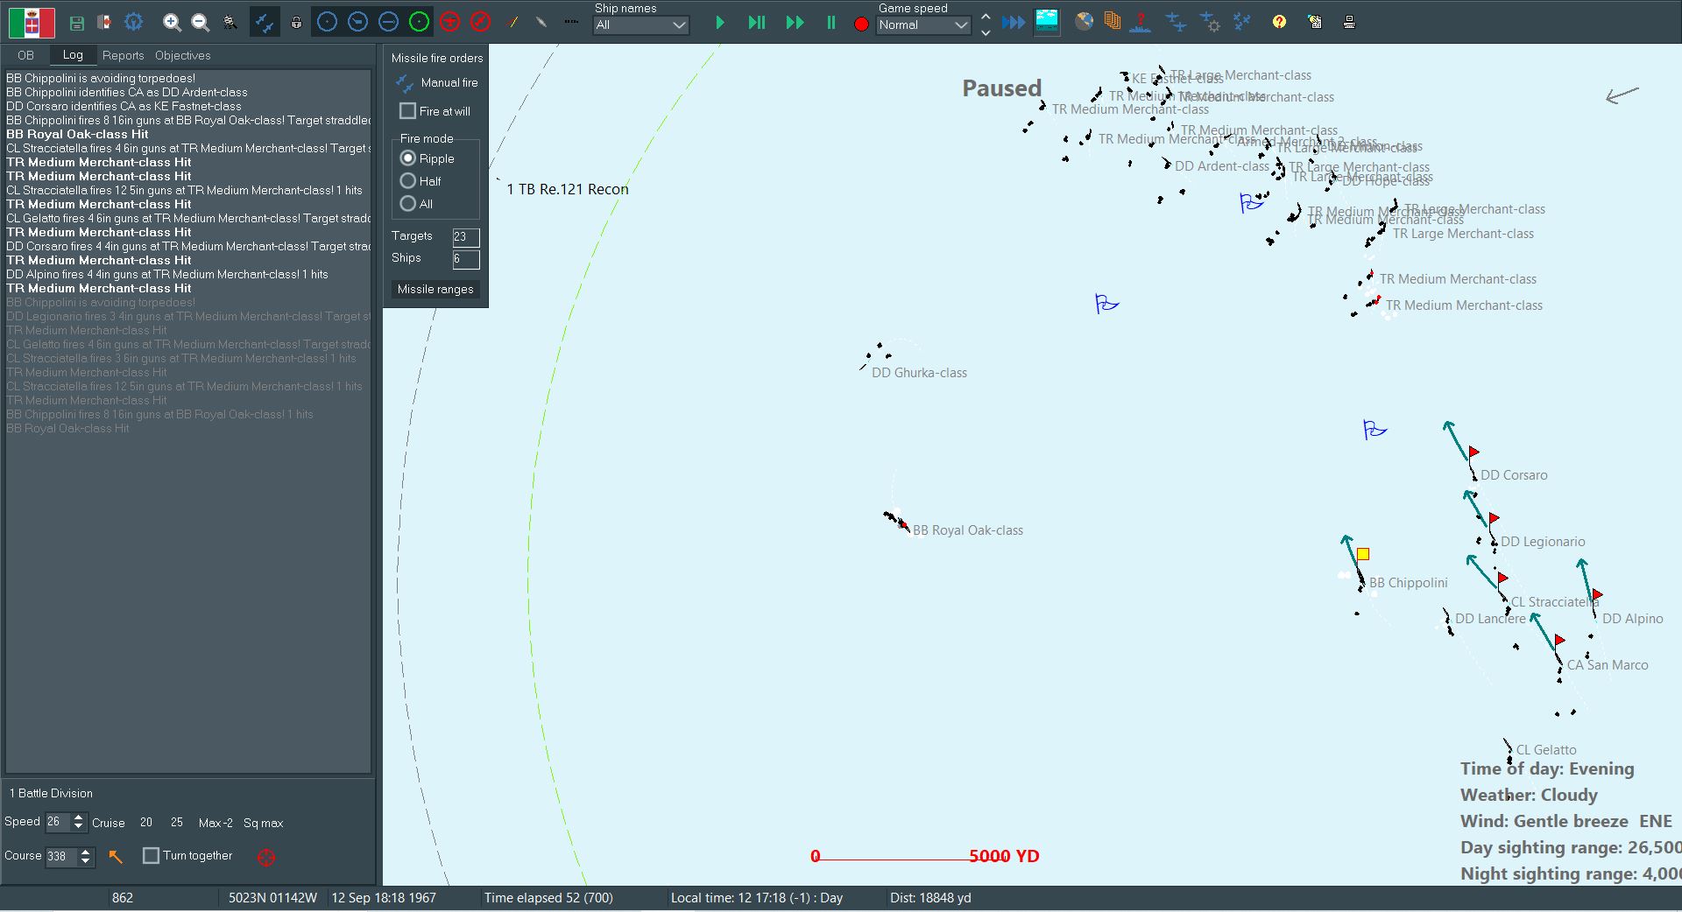The width and height of the screenshot is (1682, 912).
Task: Pause the game with the green pause button
Action: (830, 23)
